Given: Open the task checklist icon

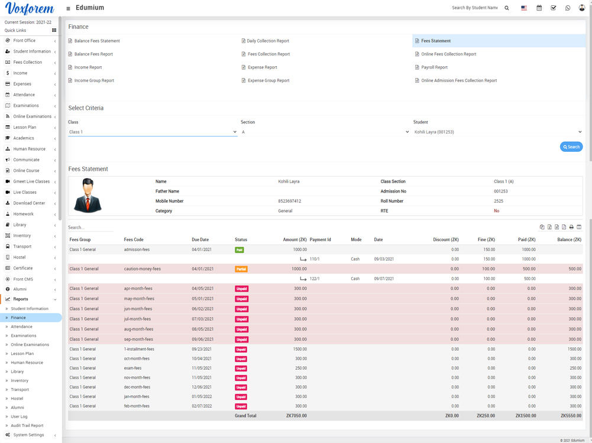Looking at the screenshot, I should coord(554,8).
